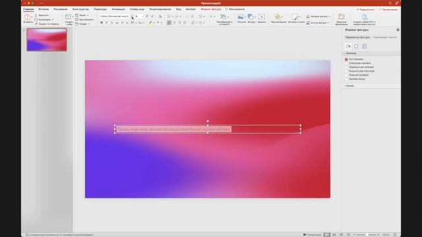Switch to Параметры текста pane tab
The width and height of the screenshot is (422, 237).
(x=384, y=38)
